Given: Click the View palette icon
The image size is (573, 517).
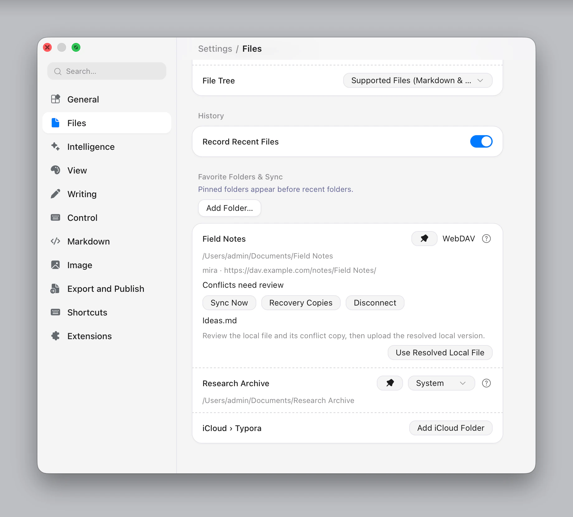Looking at the screenshot, I should pyautogui.click(x=55, y=170).
